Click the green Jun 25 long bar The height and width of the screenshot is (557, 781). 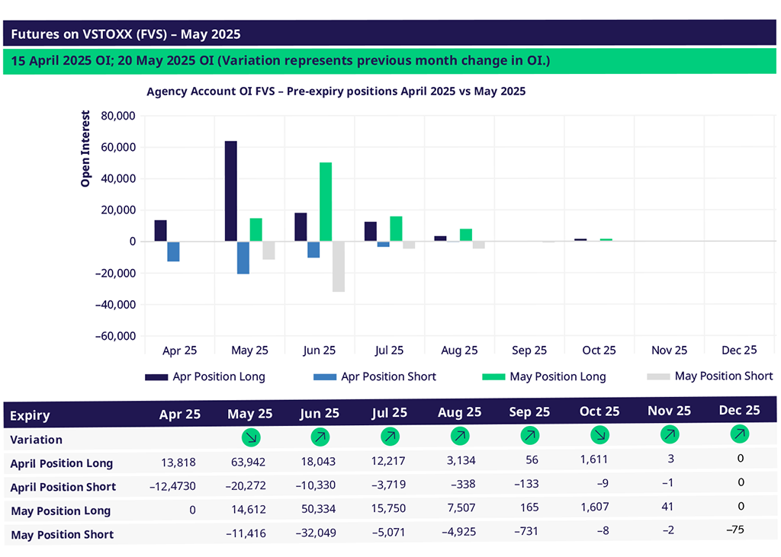coord(326,202)
